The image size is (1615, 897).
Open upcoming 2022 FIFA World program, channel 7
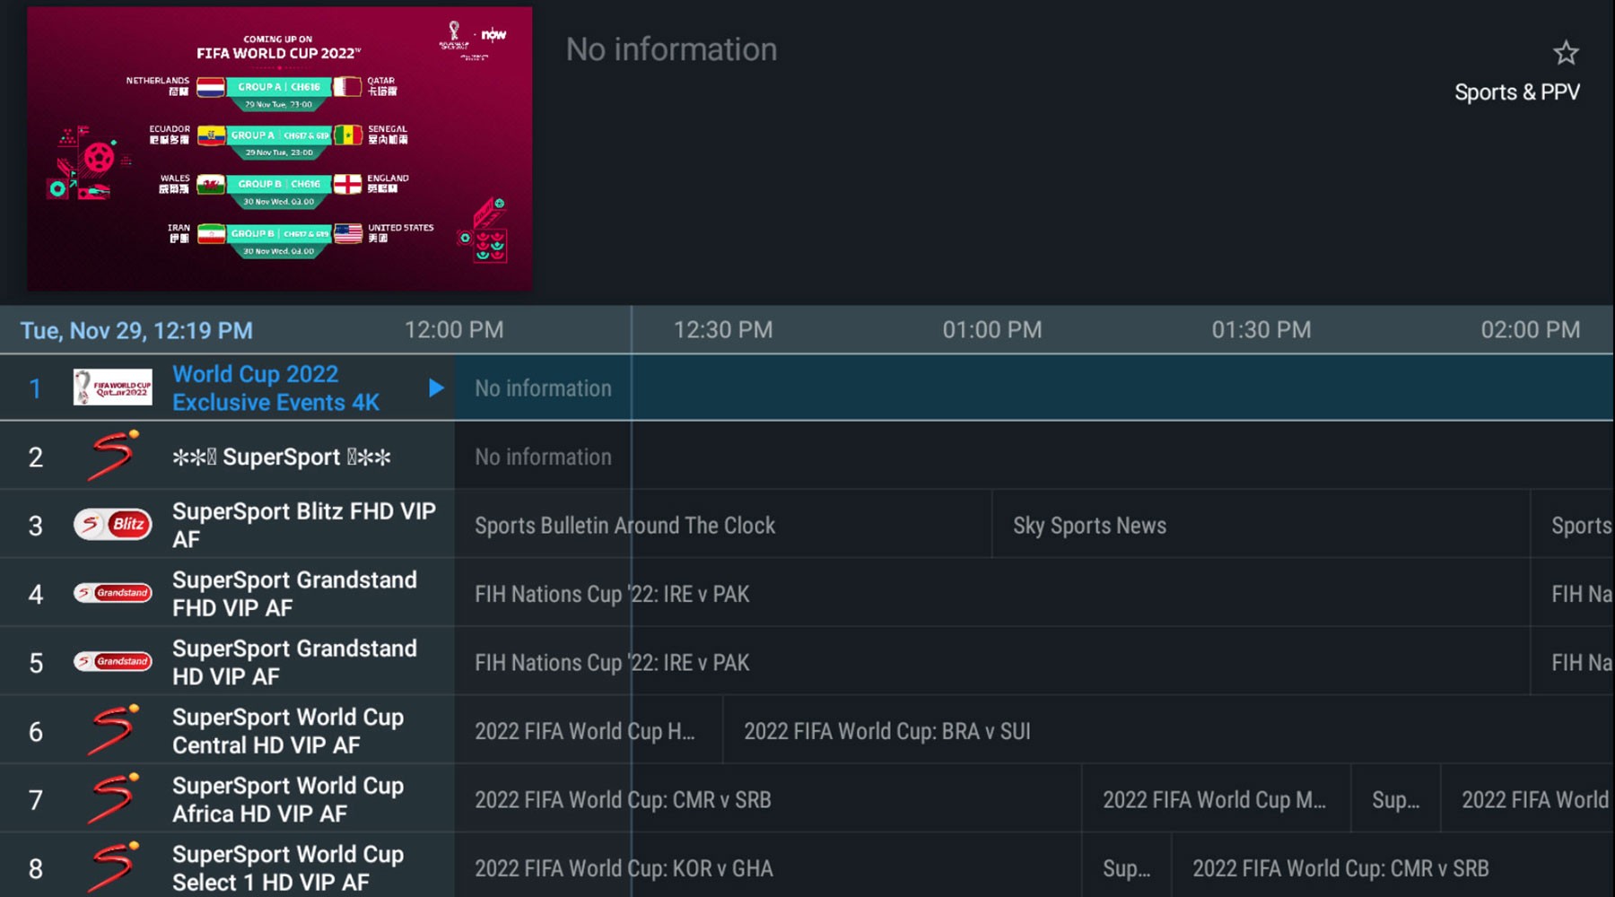point(1527,799)
